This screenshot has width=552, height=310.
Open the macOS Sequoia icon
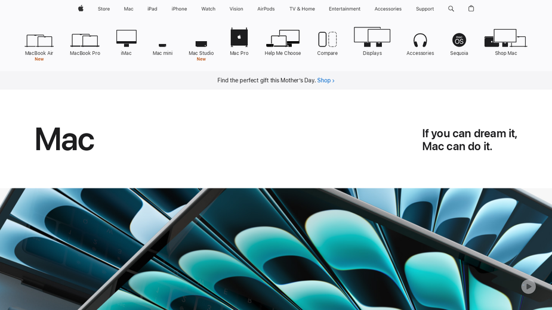459,40
